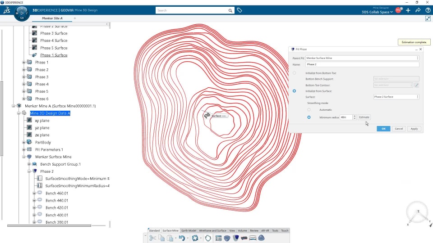Click the blue pit bowl icon
The height and width of the screenshot is (243, 433).
227,238
